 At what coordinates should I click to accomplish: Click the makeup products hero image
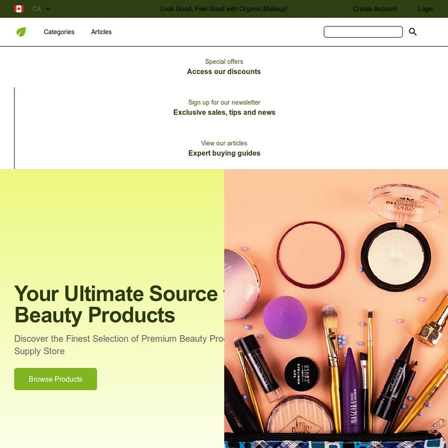coord(336,309)
